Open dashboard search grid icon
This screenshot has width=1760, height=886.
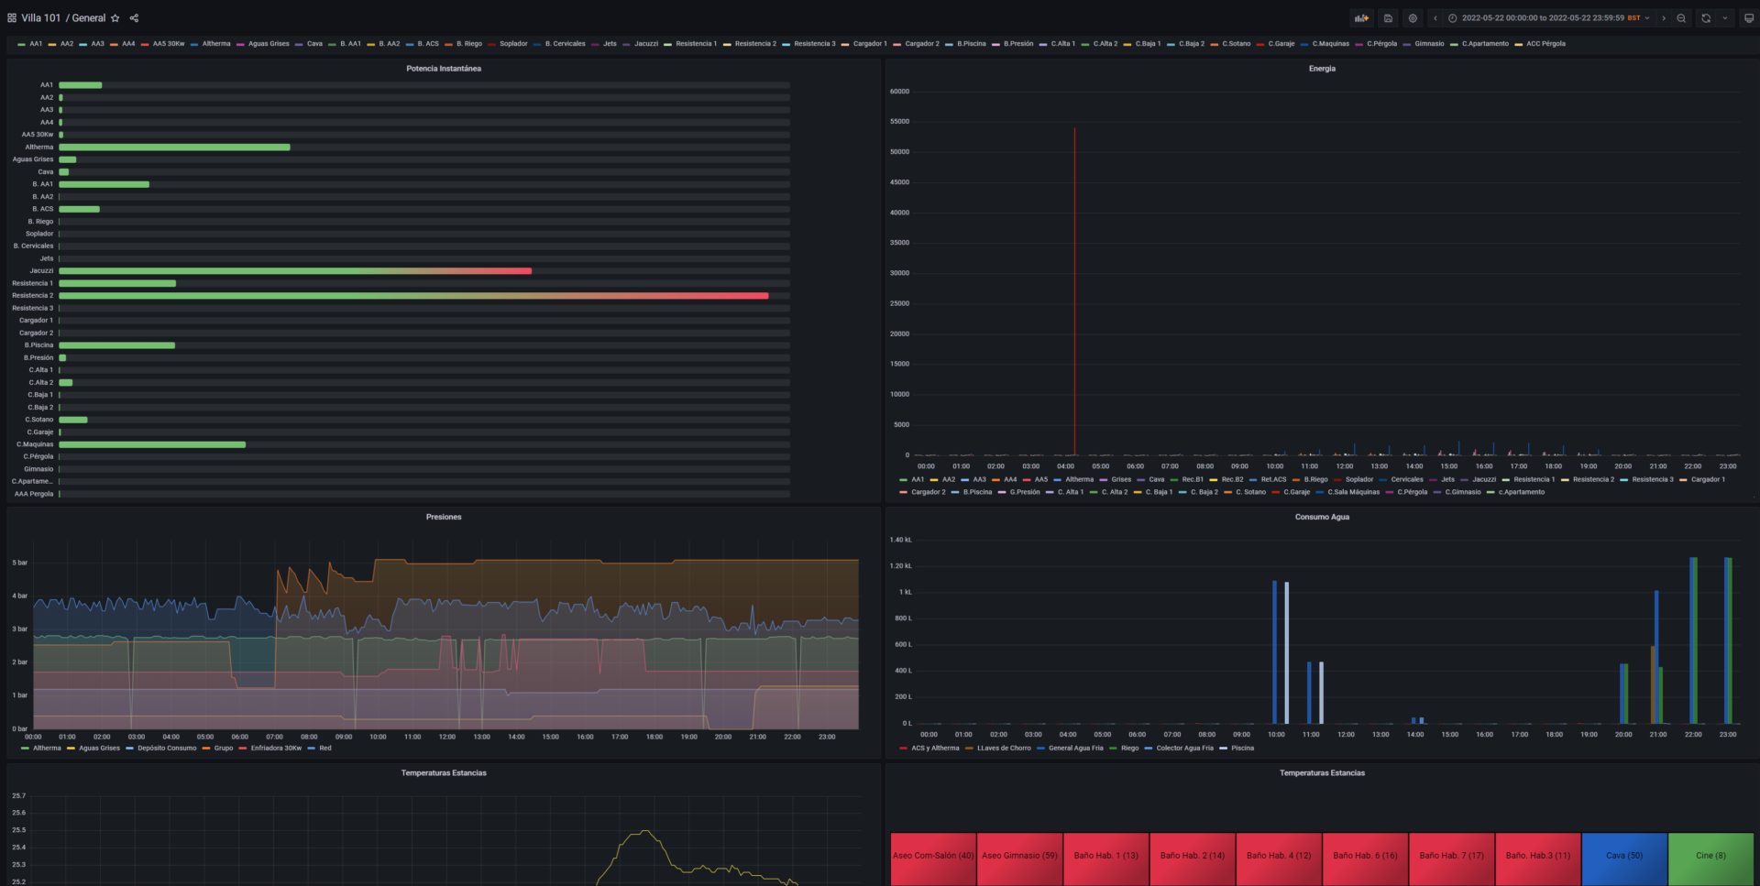click(x=12, y=17)
